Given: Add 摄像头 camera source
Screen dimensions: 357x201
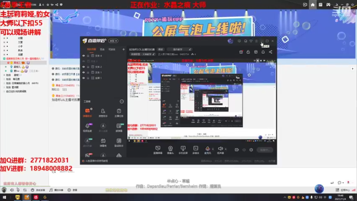Looking at the screenshot, I should click(170, 150).
